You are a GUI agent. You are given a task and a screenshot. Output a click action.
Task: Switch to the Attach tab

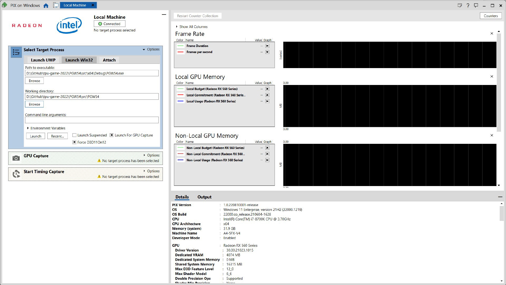tap(109, 60)
